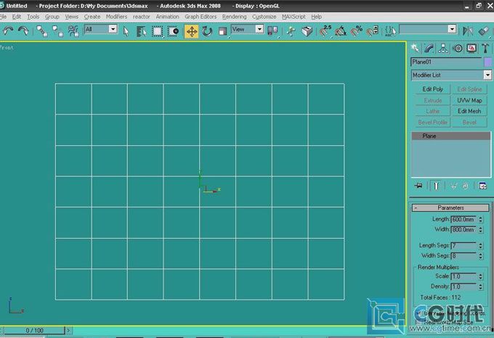Open the Display panel tab

[x=471, y=48]
